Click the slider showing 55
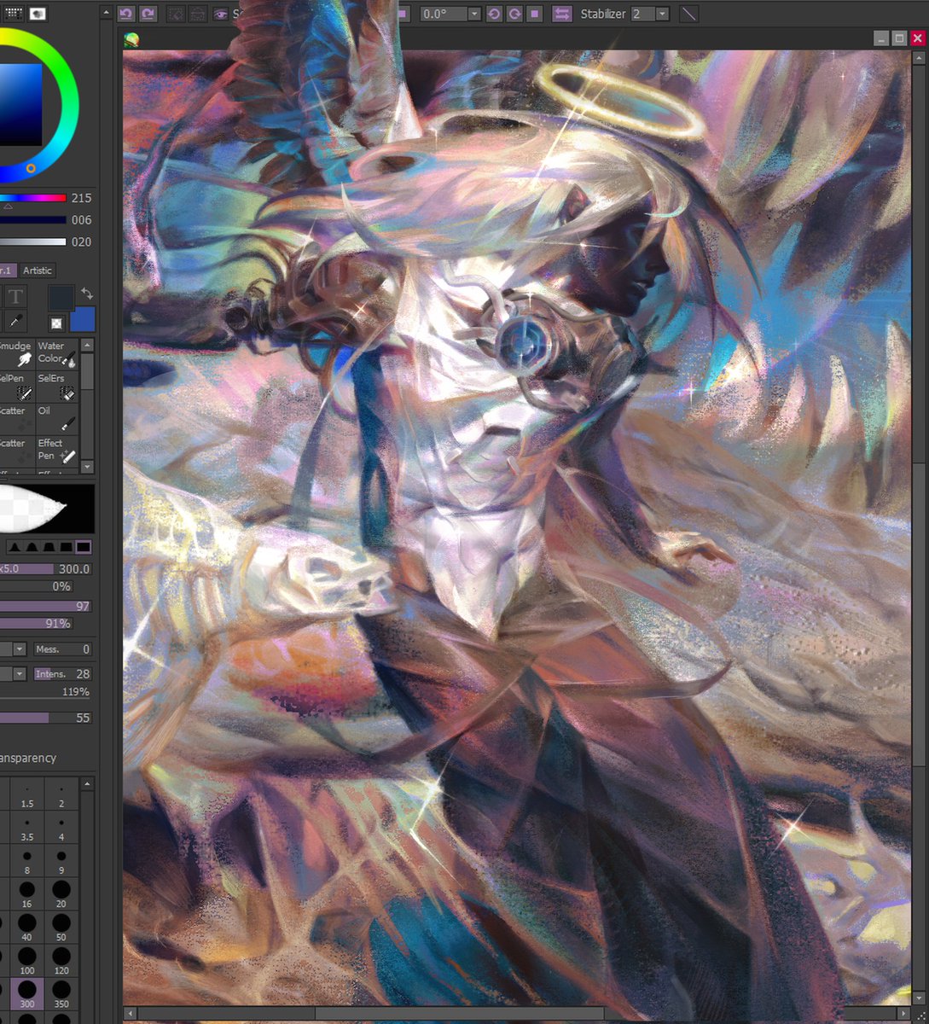The width and height of the screenshot is (929, 1024). tap(47, 719)
